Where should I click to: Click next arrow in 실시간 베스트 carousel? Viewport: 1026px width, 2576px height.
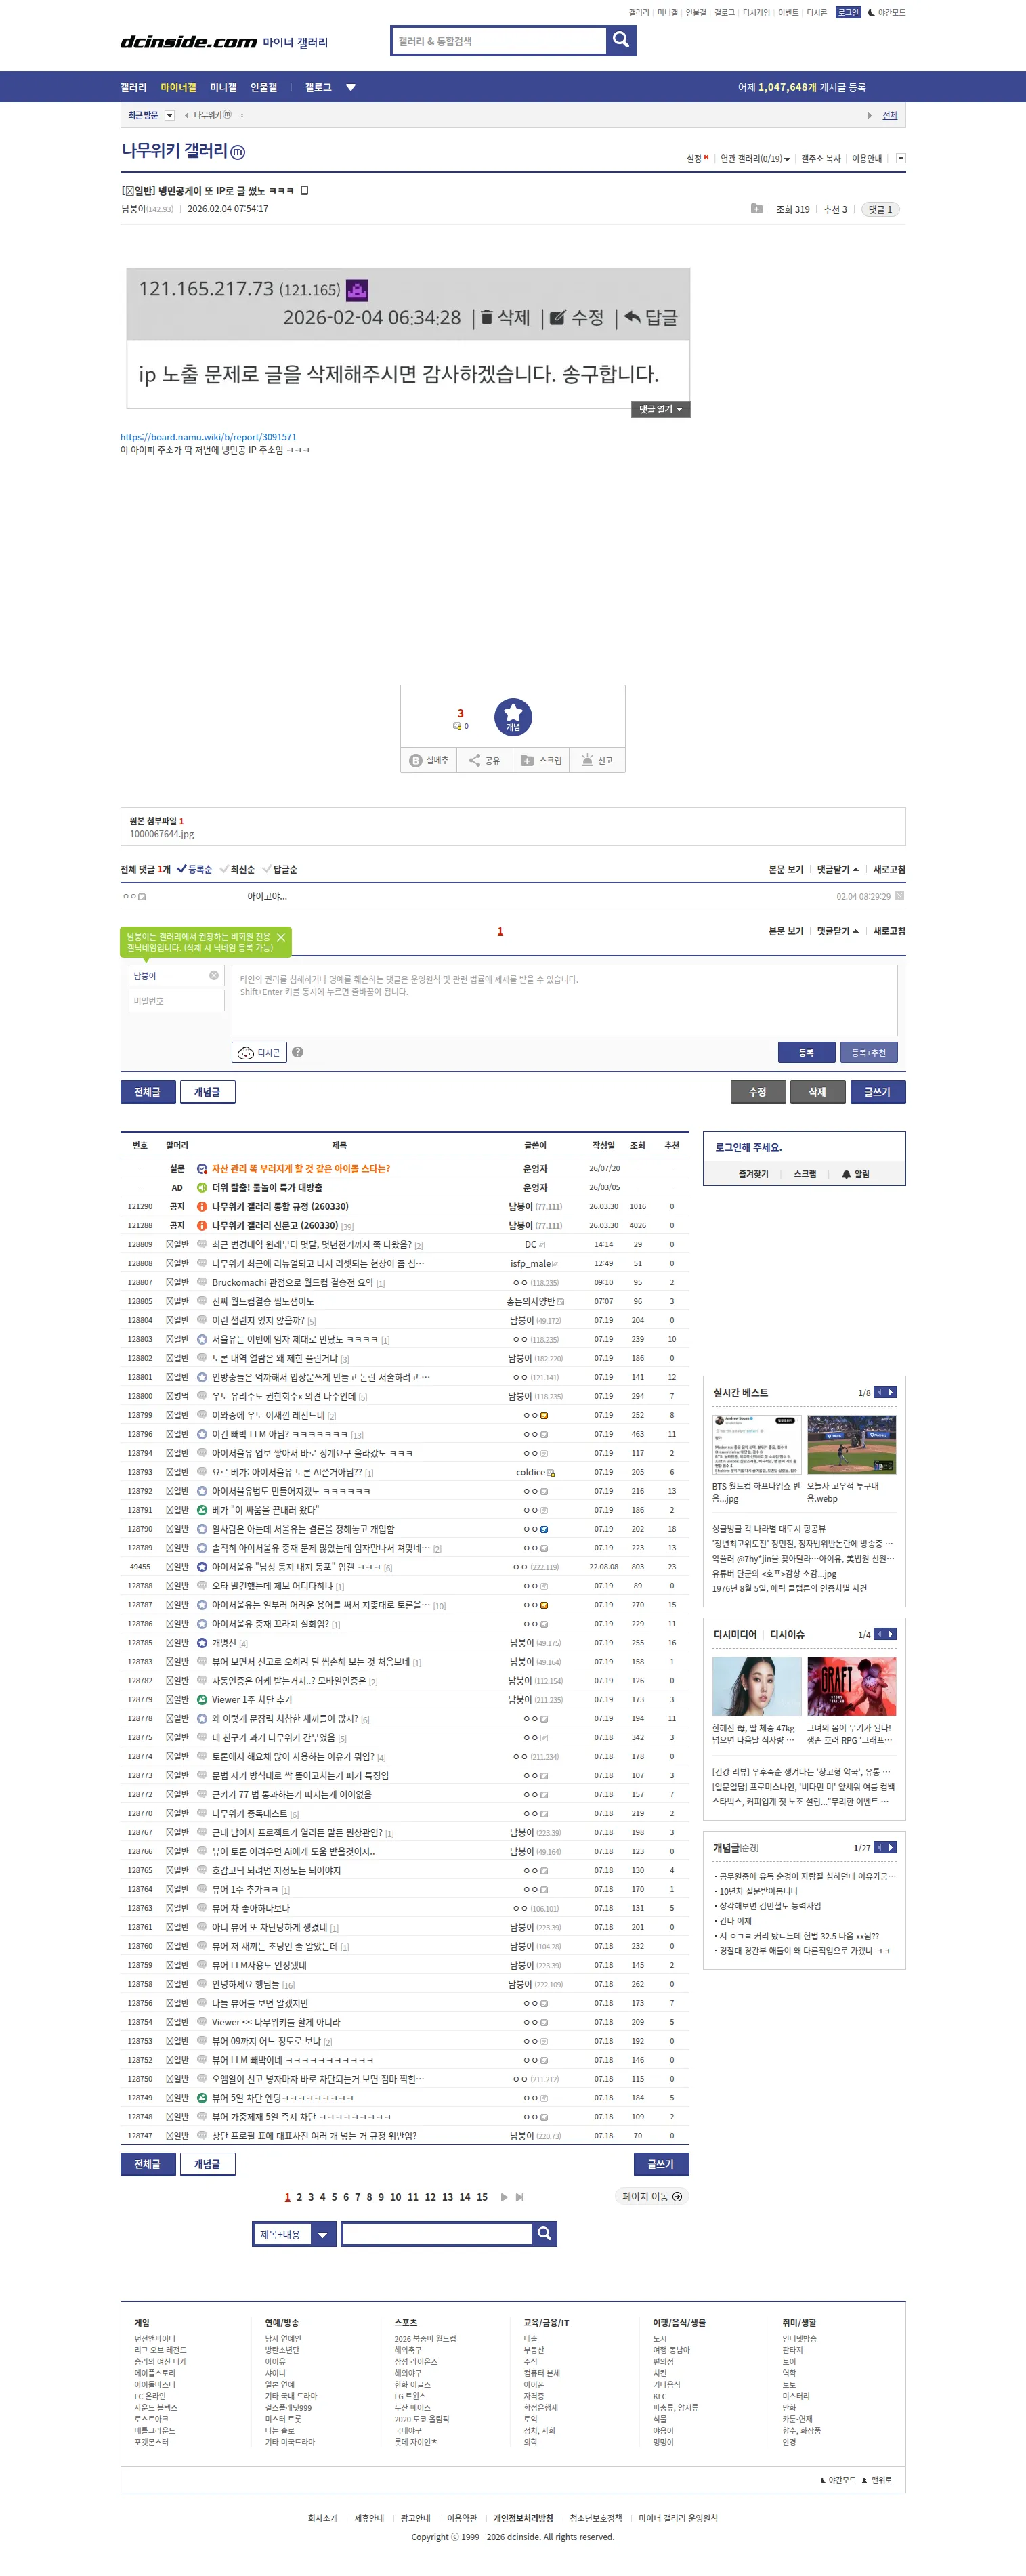[891, 1392]
